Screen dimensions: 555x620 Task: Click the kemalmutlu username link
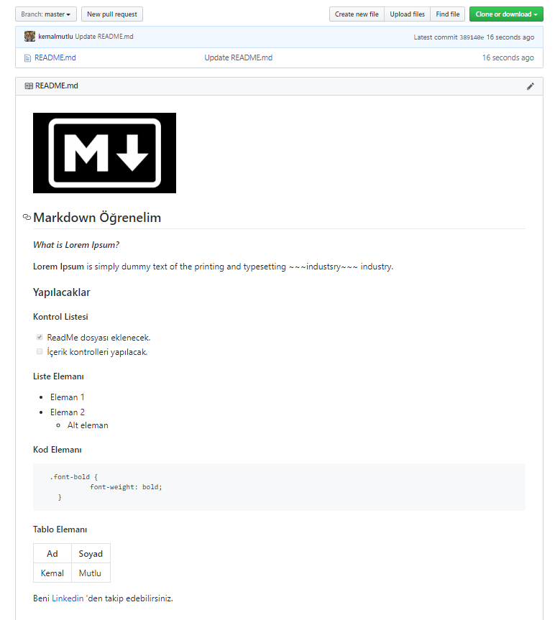tap(56, 37)
